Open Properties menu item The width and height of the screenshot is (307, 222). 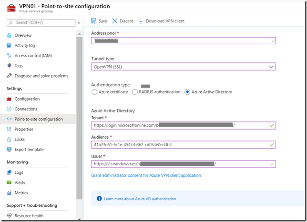(24, 129)
